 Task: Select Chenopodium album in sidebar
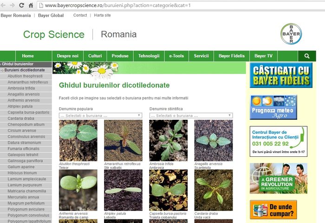[x=26, y=124]
